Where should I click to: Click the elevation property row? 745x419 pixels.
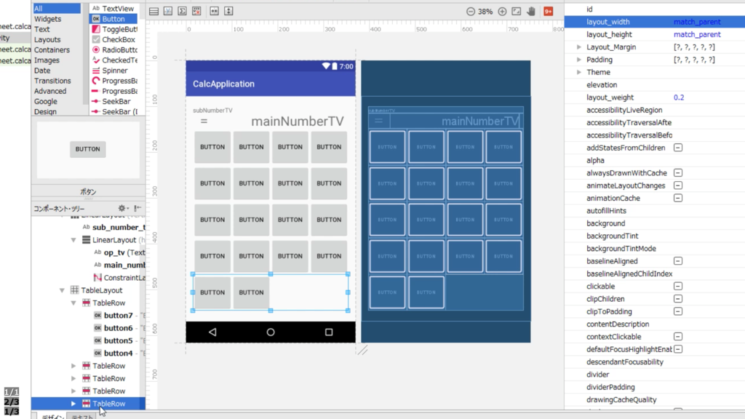click(655, 84)
